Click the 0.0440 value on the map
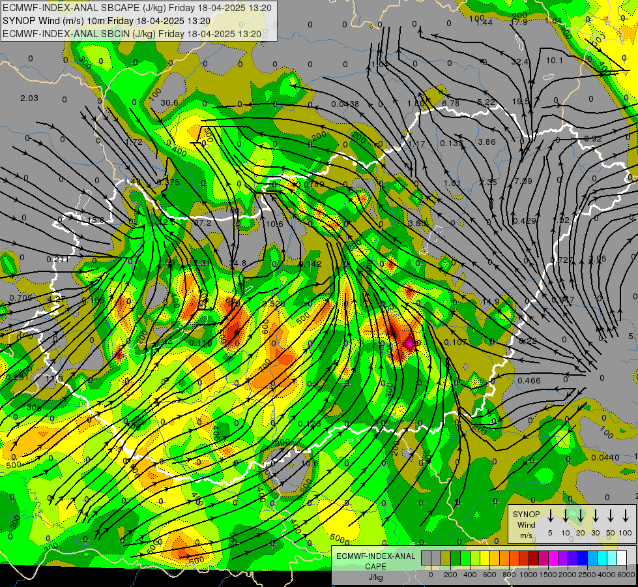This screenshot has height=587, width=638. click(605, 457)
